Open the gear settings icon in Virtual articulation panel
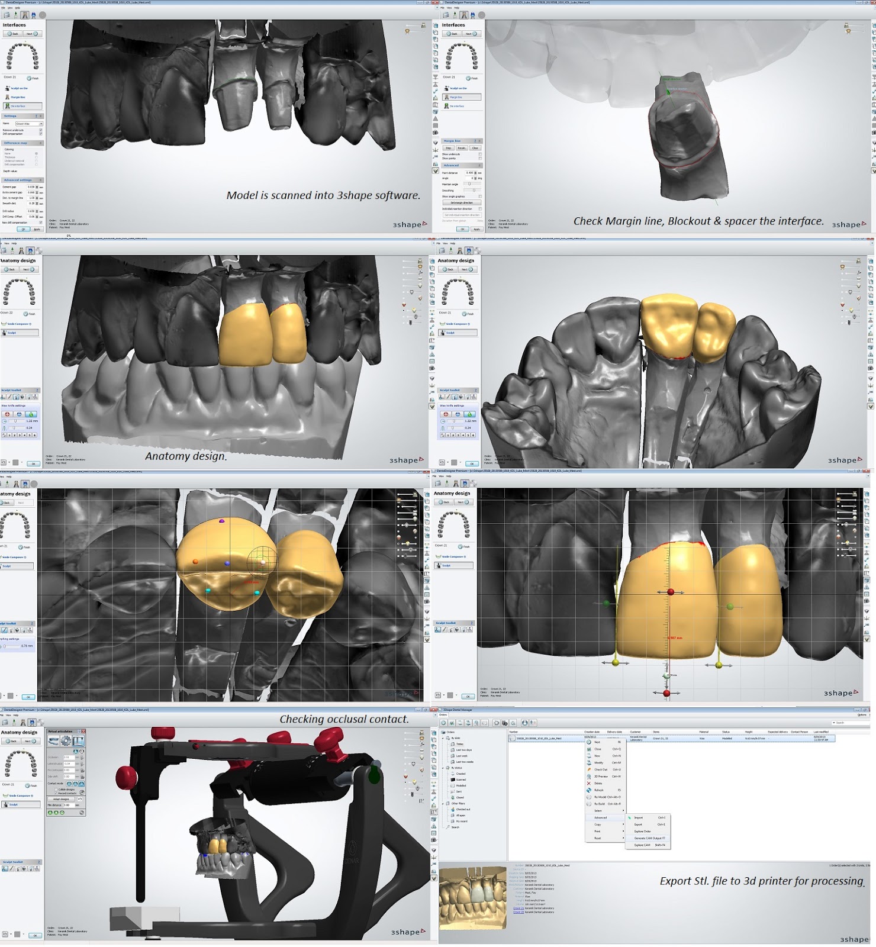The image size is (876, 947). coord(66,740)
